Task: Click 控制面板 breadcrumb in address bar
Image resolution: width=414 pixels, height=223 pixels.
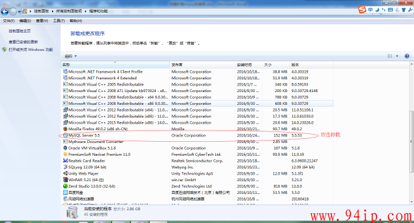Action: tap(41, 12)
